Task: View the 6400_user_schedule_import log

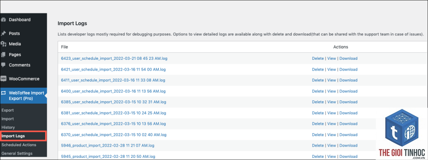Action: (331, 91)
